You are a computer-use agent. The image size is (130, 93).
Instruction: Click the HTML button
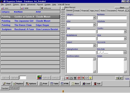click(x=65, y=84)
